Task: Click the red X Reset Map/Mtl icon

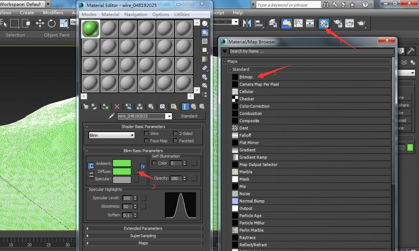Action: coord(117,106)
